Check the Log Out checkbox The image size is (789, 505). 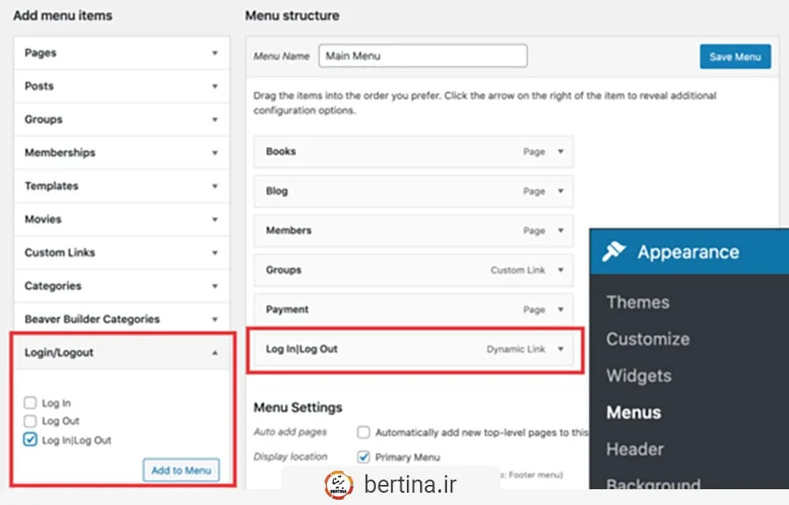(x=31, y=422)
